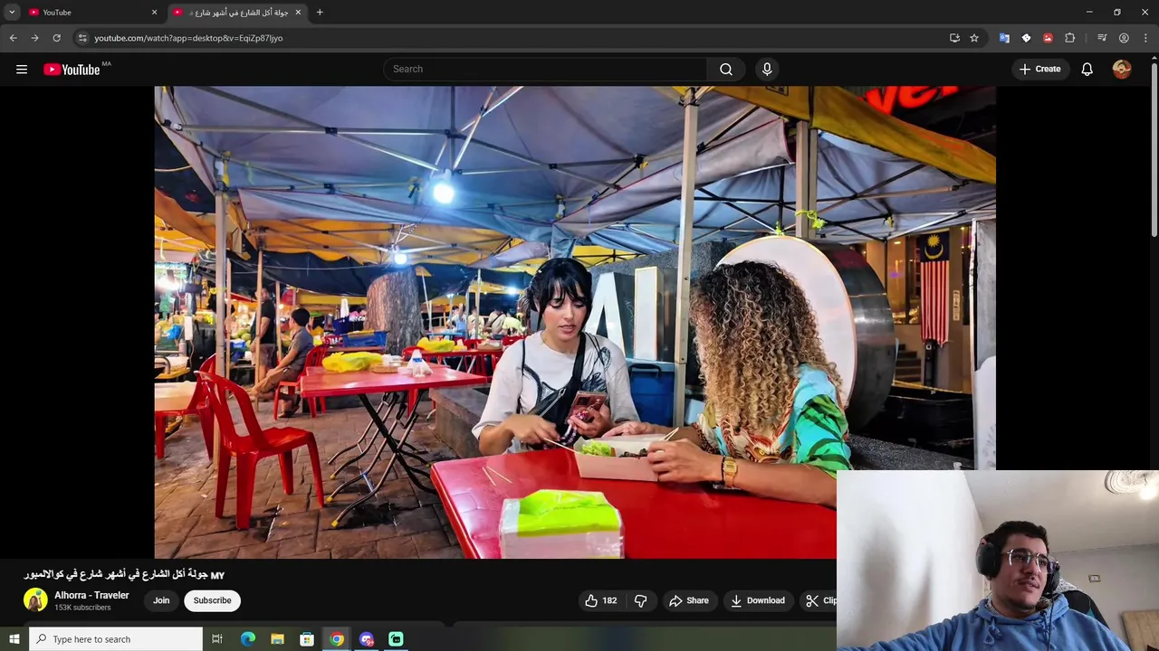This screenshot has width=1159, height=651.
Task: Install app icon in address bar
Action: coord(954,38)
